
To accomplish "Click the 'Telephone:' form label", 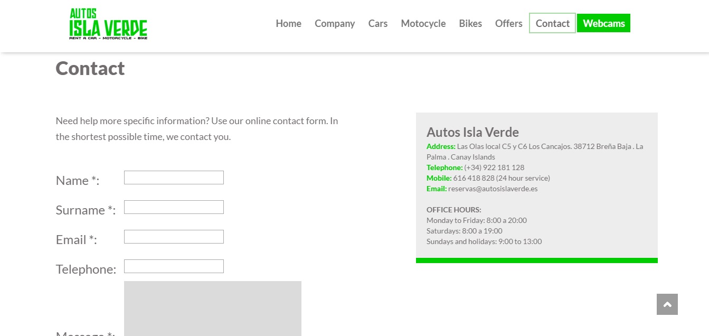I will pos(86,269).
